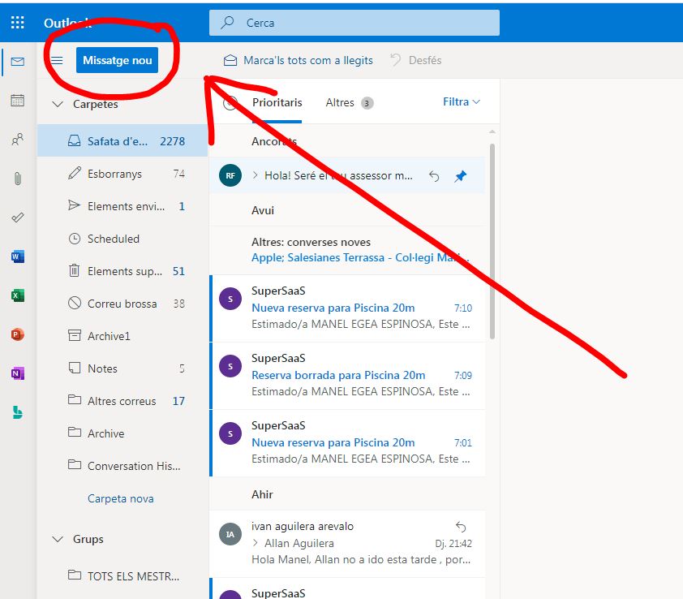Image resolution: width=683 pixels, height=599 pixels.
Task: Open the app launcher waffle icon
Action: pos(17,23)
